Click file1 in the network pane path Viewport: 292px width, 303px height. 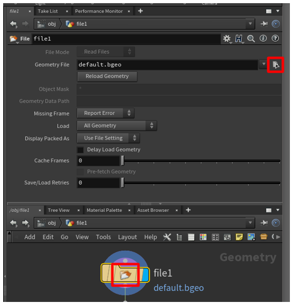tap(82, 223)
